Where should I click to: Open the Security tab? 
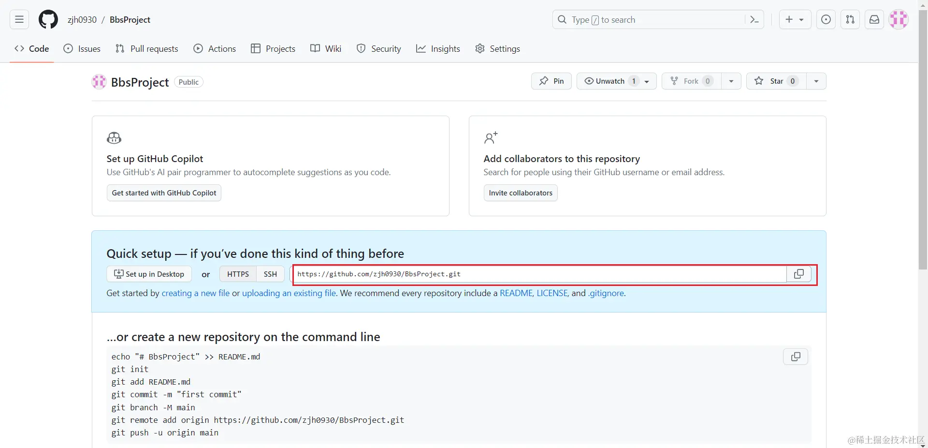pyautogui.click(x=379, y=49)
